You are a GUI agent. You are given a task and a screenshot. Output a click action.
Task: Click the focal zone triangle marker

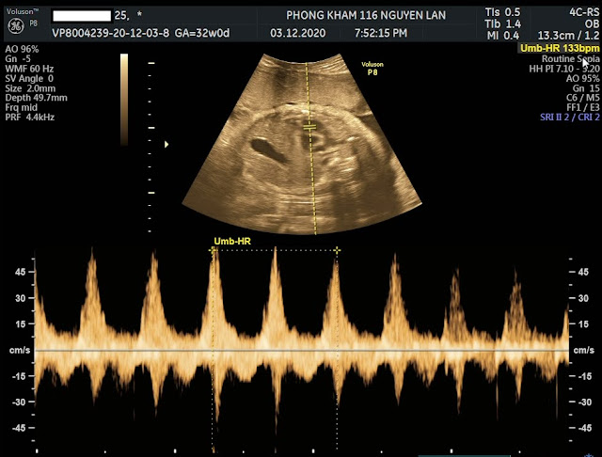[x=166, y=144]
